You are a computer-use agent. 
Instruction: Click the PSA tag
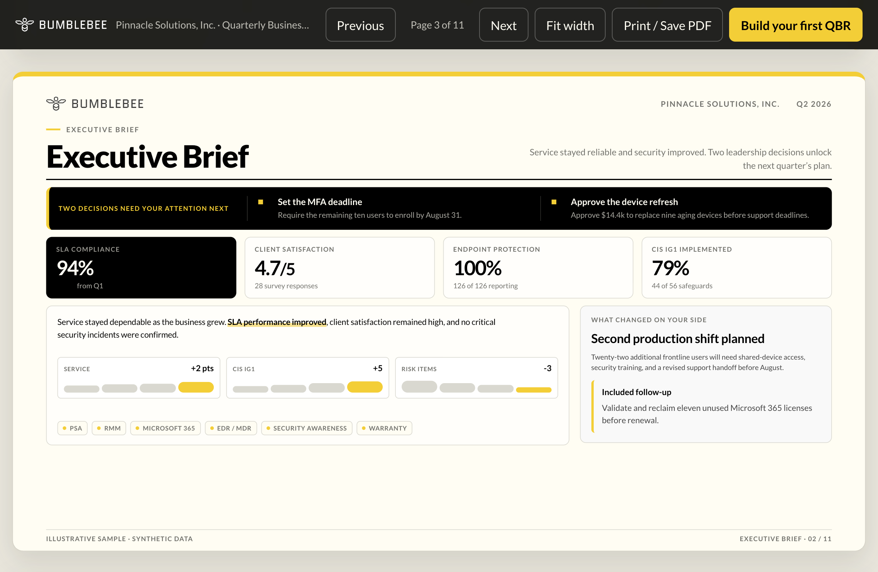coord(73,428)
